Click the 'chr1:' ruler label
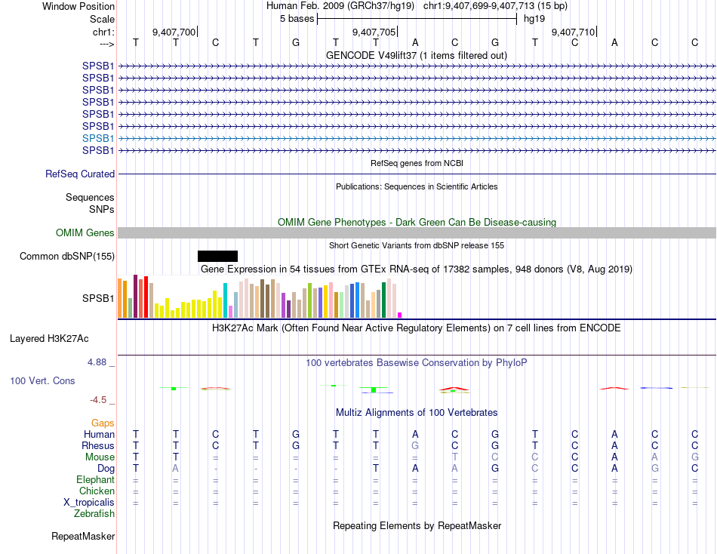This screenshot has width=717, height=554. (103, 32)
